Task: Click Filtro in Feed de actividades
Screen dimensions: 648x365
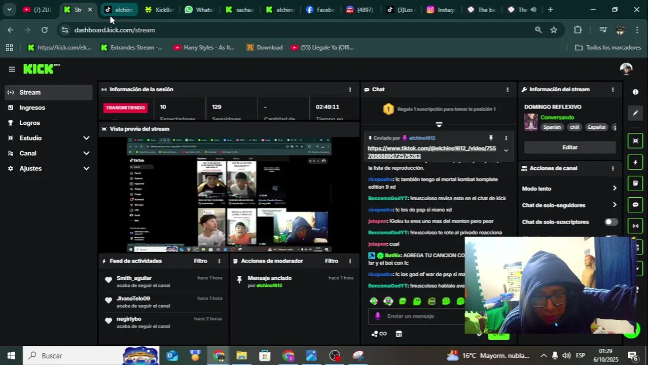Action: coord(200,261)
